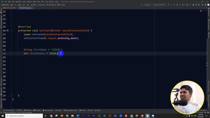Click the fold end marker at line 33

click(x=11, y=95)
